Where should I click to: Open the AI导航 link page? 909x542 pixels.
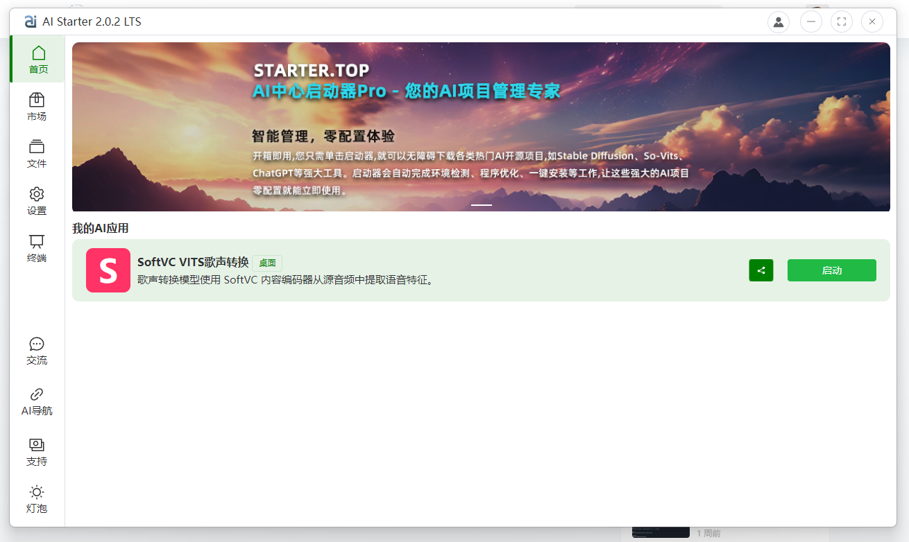tap(37, 401)
